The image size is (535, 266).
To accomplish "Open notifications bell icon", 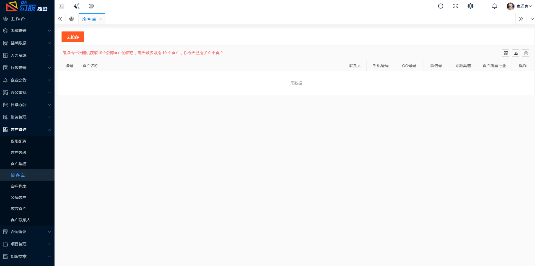I will [495, 6].
